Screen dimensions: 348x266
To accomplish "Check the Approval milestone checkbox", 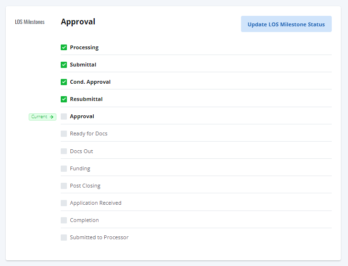I will 64,116.
